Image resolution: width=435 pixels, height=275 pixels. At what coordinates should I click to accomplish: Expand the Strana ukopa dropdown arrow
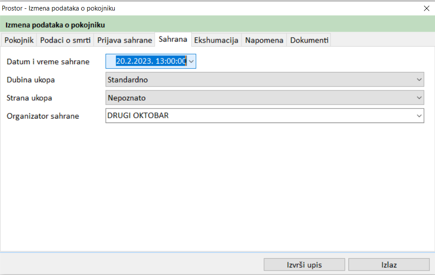419,98
